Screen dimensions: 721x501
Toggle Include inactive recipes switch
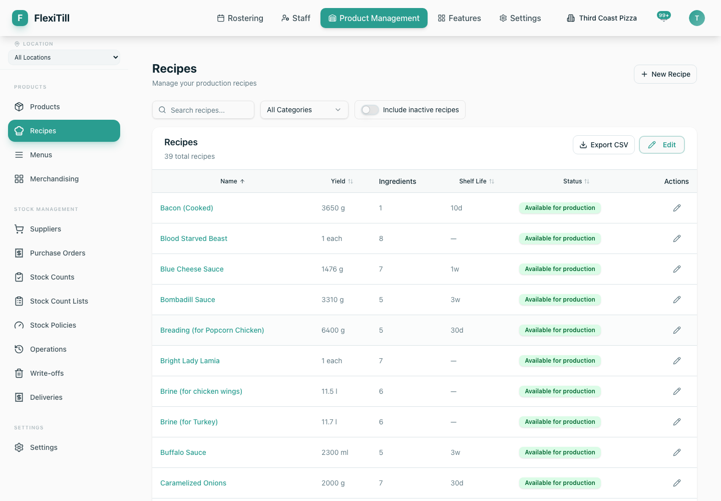(x=370, y=110)
